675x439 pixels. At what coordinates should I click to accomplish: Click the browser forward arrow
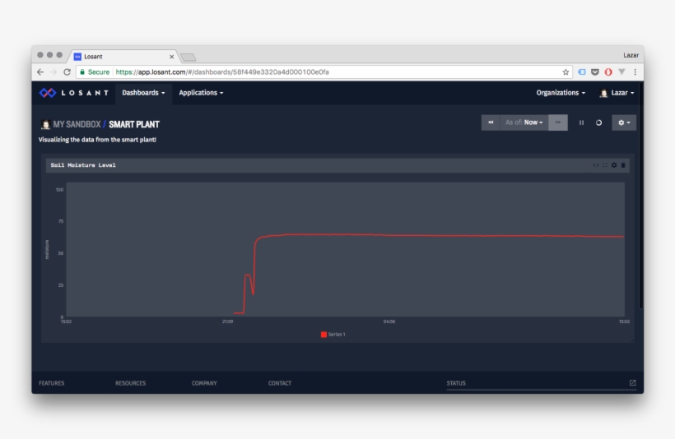54,72
